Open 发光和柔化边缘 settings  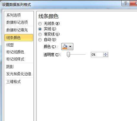point(19,74)
